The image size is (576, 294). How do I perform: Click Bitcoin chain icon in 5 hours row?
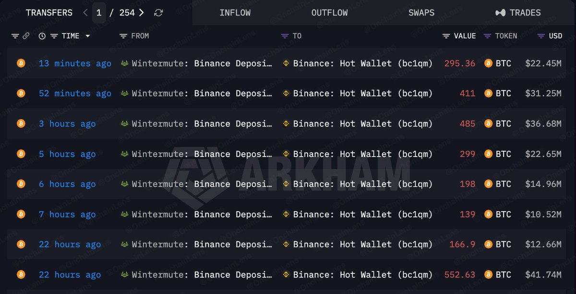pyautogui.click(x=21, y=154)
